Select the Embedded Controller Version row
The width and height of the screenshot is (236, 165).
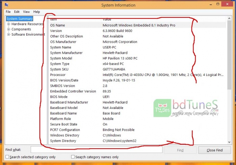click(x=137, y=91)
